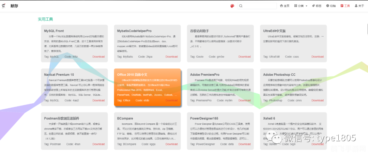Viewport: 368px width, 155px height.
Task: Open Adobe Photoshop CC card title
Action: tap(279, 75)
